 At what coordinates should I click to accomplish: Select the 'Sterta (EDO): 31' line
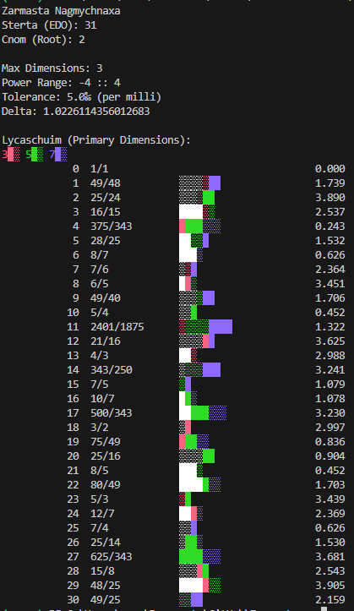(49, 25)
